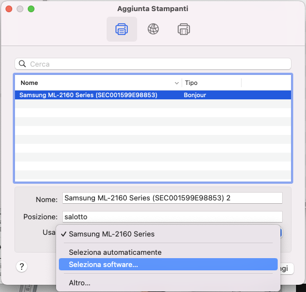Select the default printers toolbar icon
Viewport: 306px width, 292px height.
pyautogui.click(x=122, y=29)
